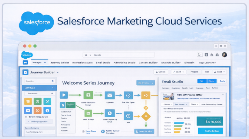This screenshot has width=249, height=139.
Task: Open the first dropdown below the promo offer
Action: [167, 104]
